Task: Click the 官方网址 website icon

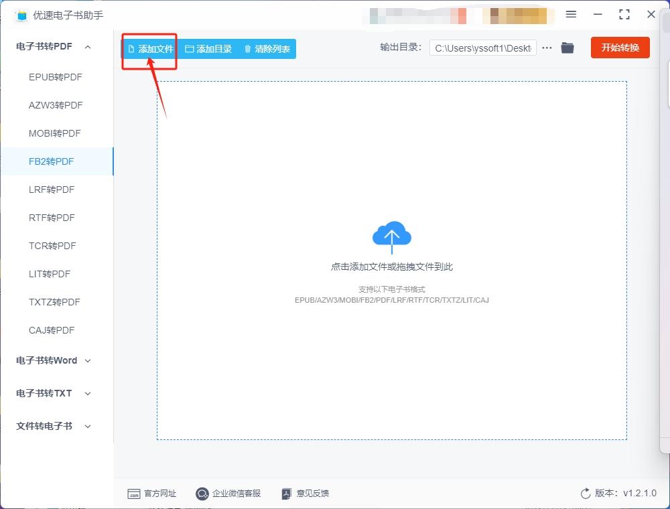Action: click(135, 494)
